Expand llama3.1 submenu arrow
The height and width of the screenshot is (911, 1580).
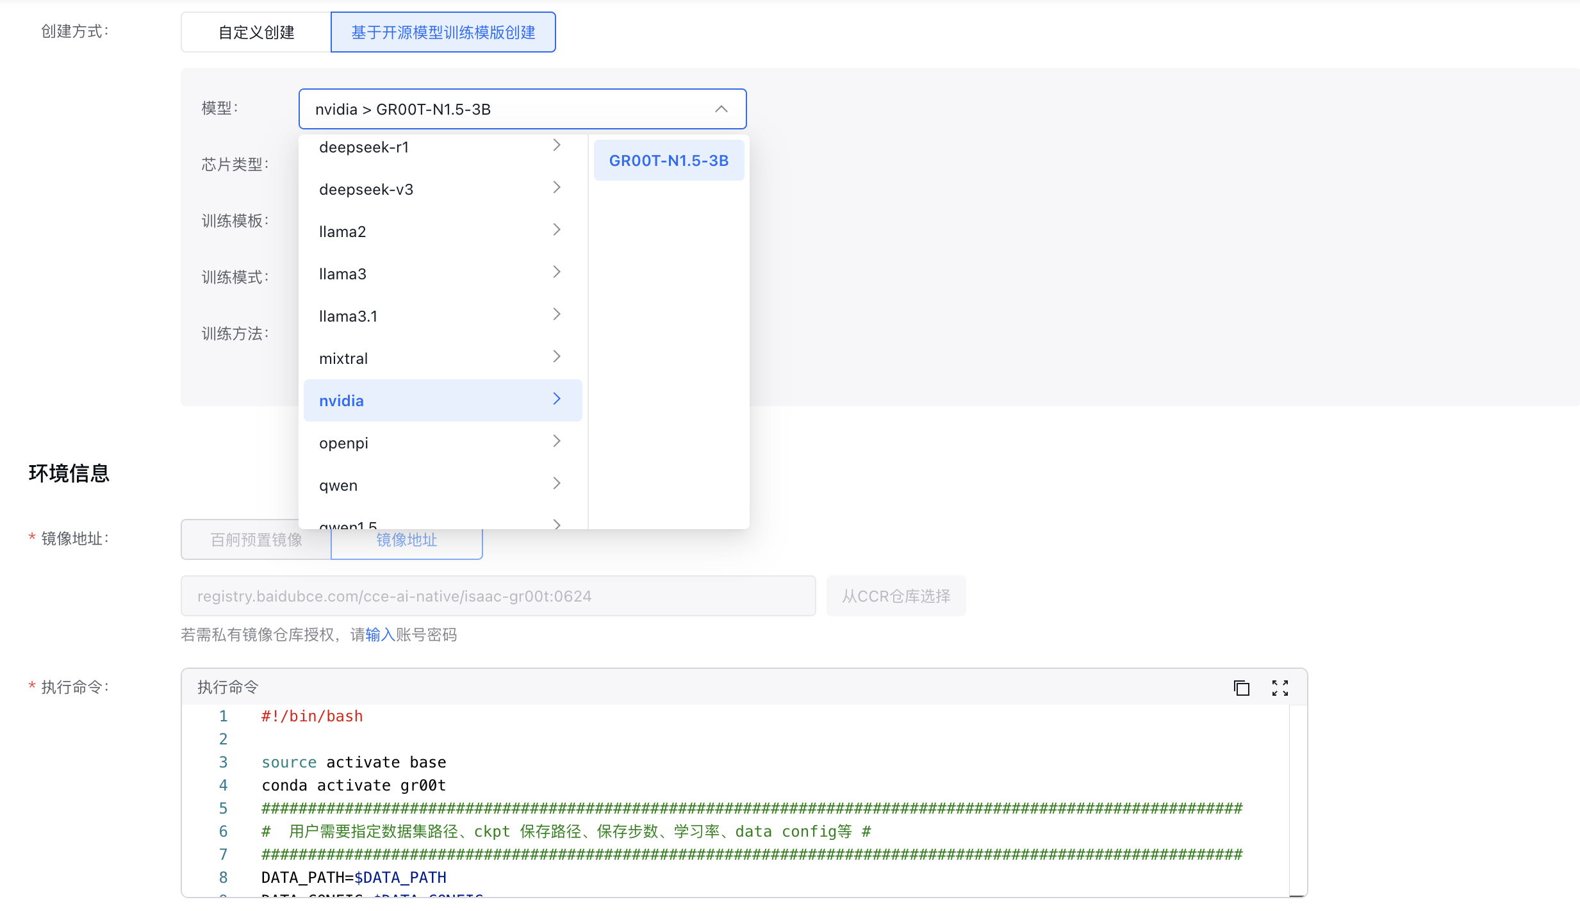(557, 315)
